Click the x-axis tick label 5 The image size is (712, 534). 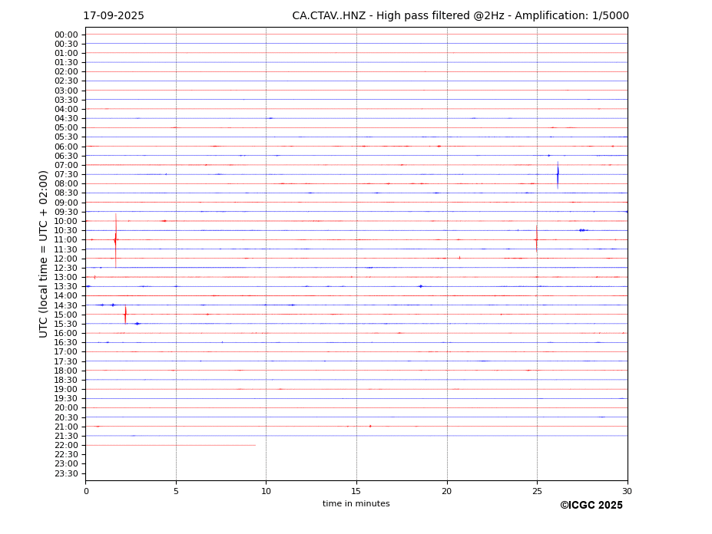click(176, 491)
